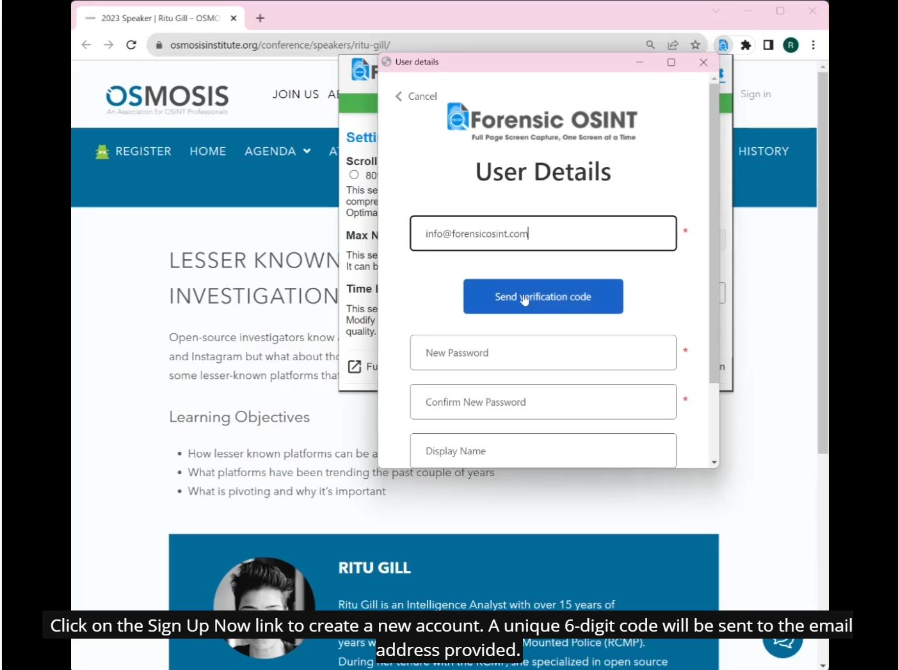This screenshot has width=898, height=670.
Task: Bookmark this page with the star icon
Action: pyautogui.click(x=695, y=45)
